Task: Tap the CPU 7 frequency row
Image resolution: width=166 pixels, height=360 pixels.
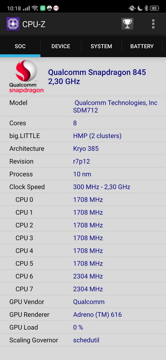Action: point(83,289)
